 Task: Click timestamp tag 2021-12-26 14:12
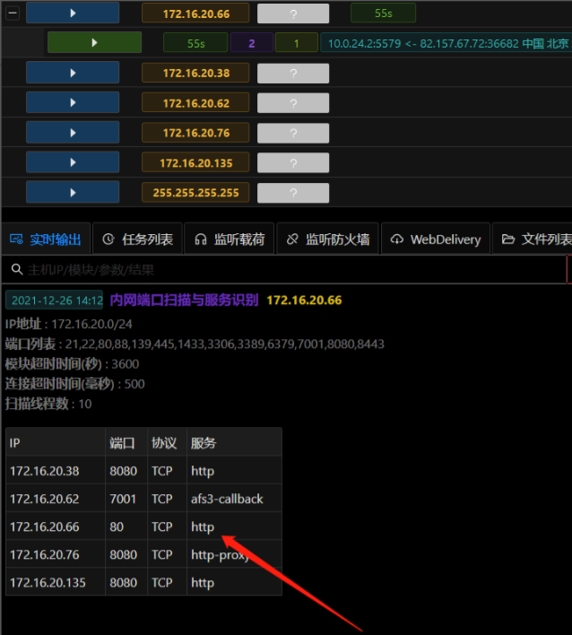coord(55,300)
